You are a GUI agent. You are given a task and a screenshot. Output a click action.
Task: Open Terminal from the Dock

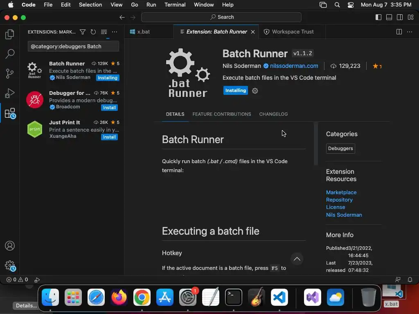pos(234,297)
